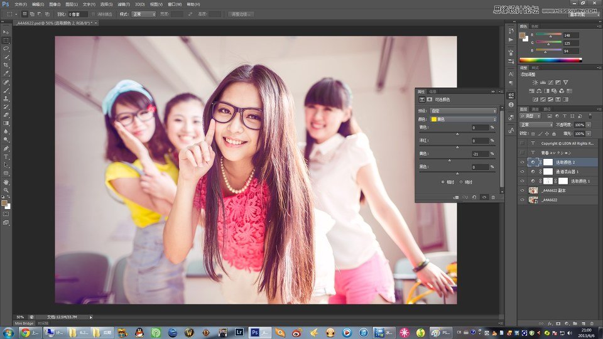Select the Gradient tool

[6, 124]
